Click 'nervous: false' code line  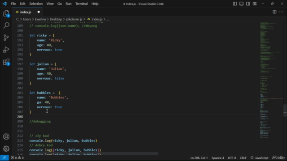point(51,78)
